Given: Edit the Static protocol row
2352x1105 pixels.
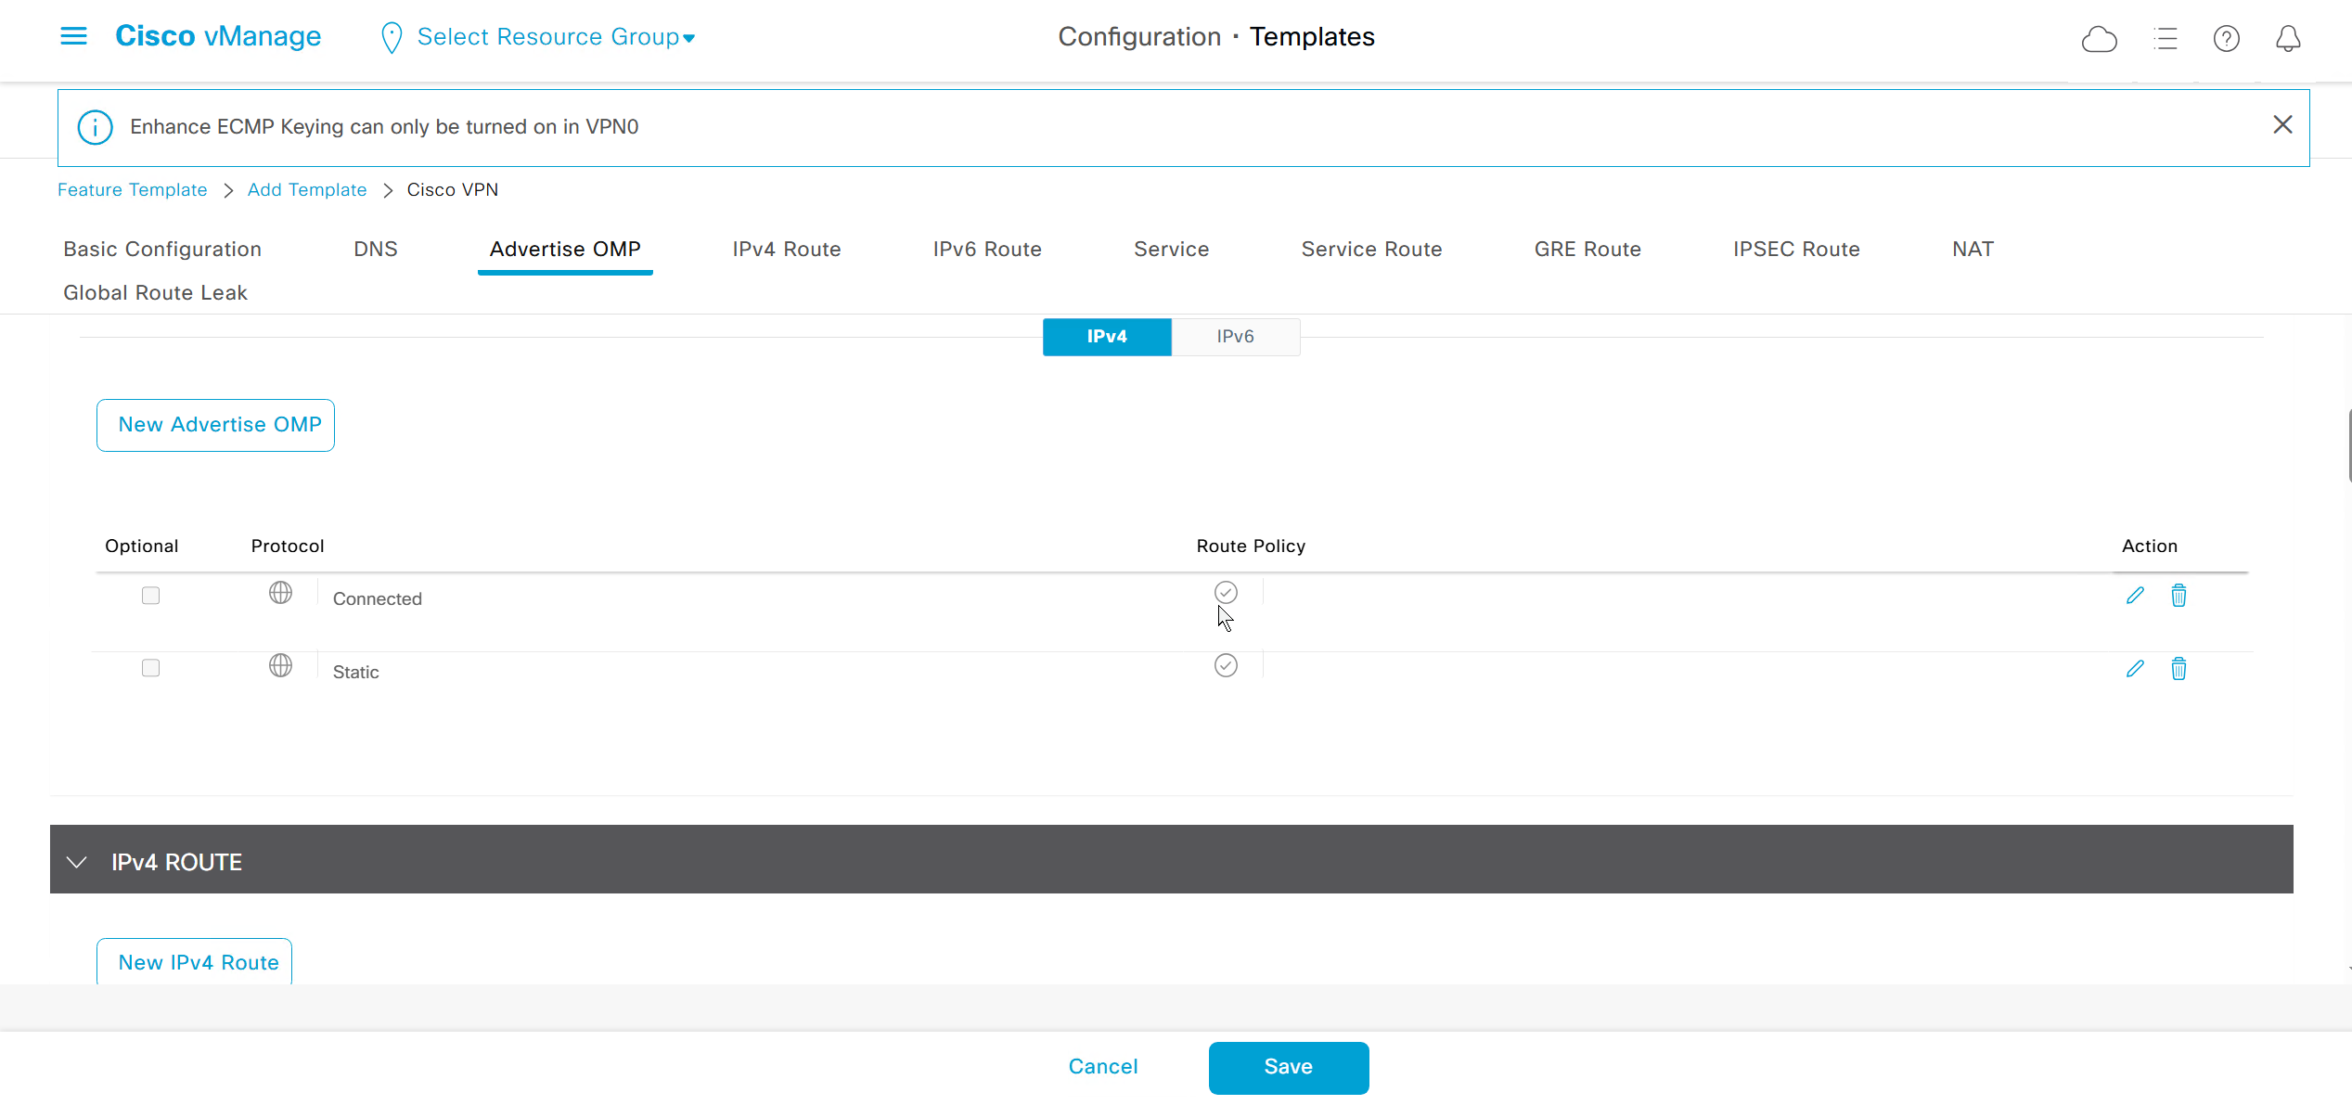Looking at the screenshot, I should (2135, 669).
